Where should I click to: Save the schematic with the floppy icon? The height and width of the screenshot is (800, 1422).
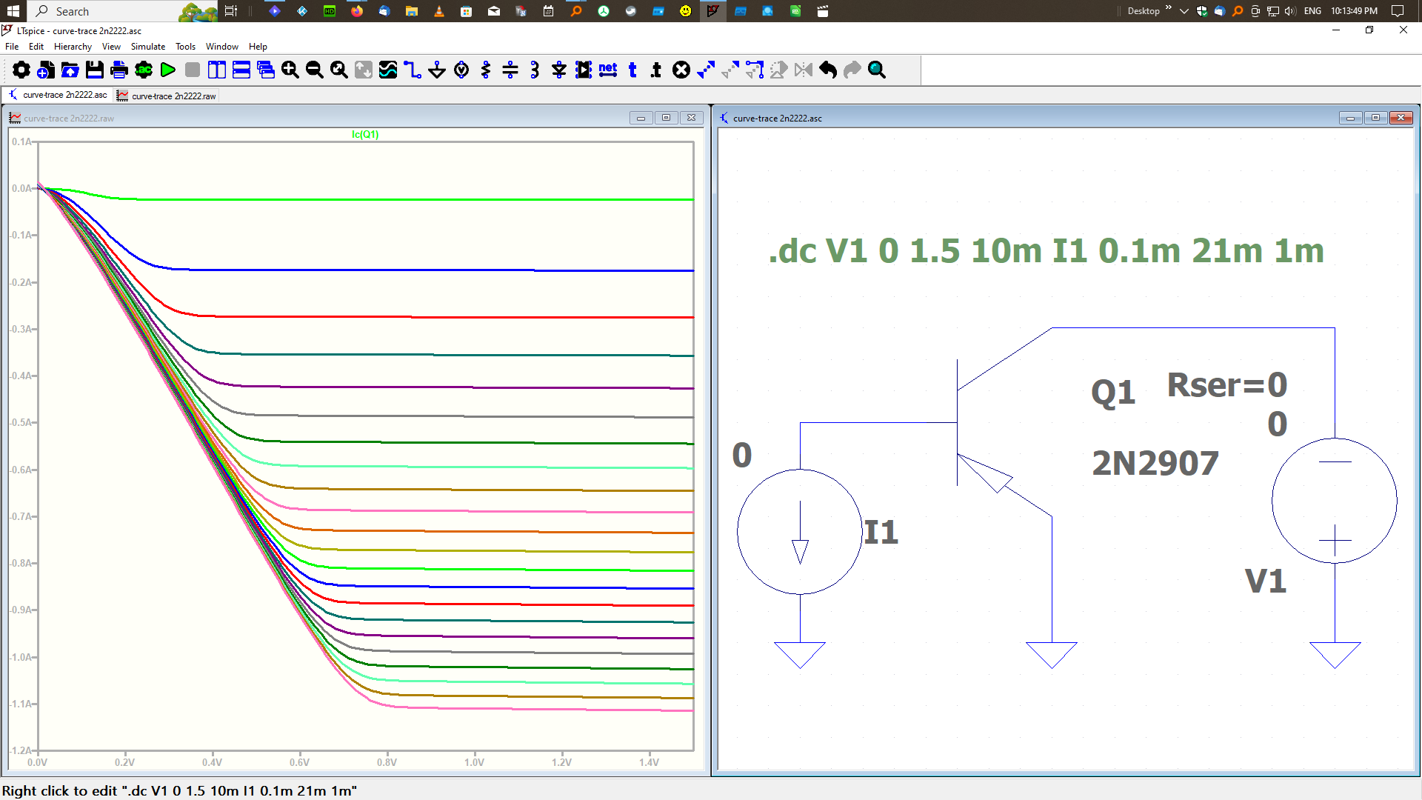point(95,70)
